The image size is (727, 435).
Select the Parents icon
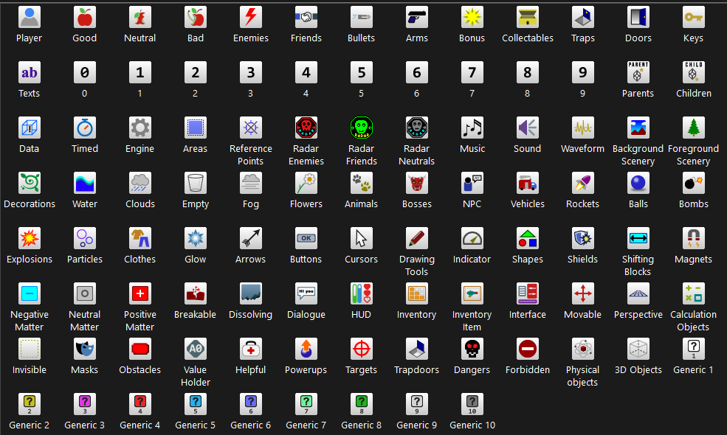[638, 73]
